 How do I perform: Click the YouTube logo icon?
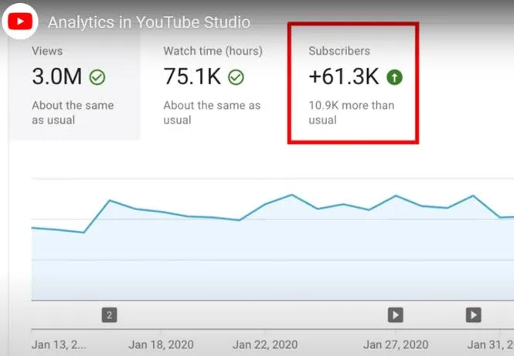[x=20, y=22]
